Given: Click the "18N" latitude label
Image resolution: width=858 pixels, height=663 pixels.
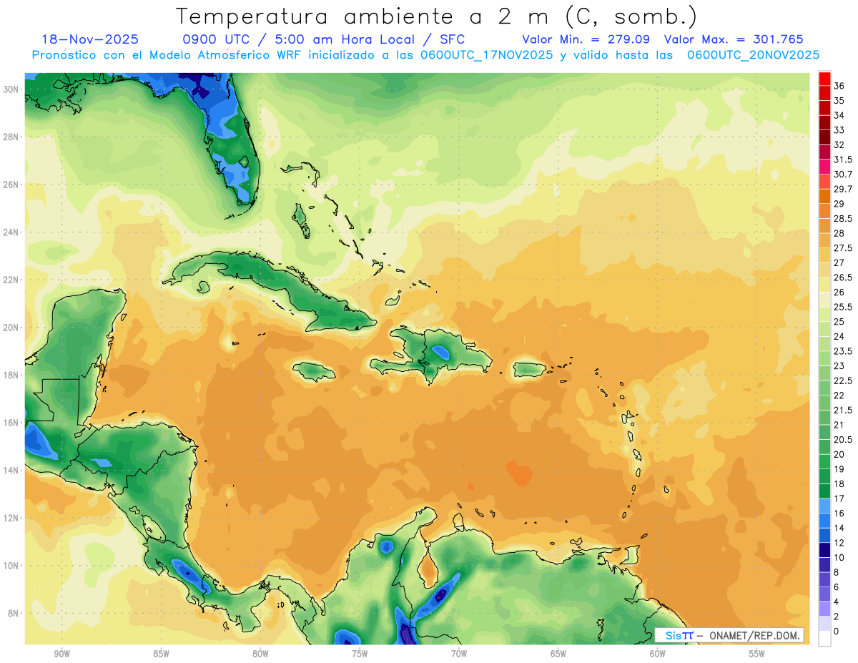Looking at the screenshot, I should (x=12, y=375).
